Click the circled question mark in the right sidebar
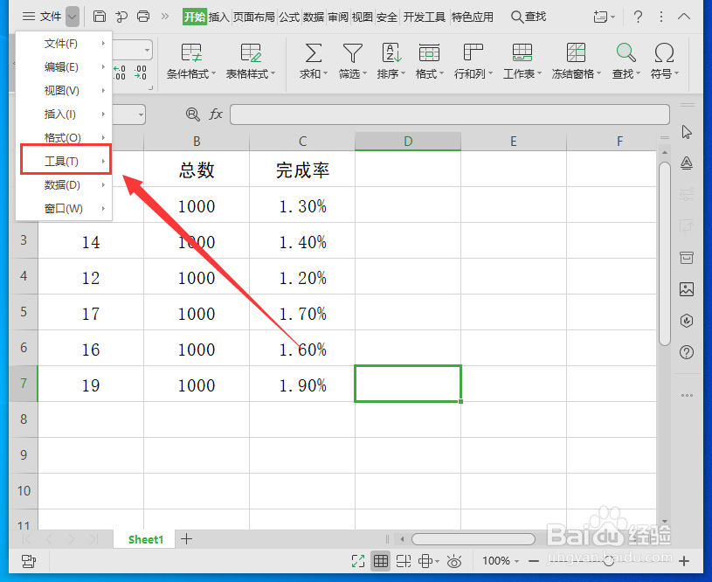The height and width of the screenshot is (582, 712). [x=687, y=352]
